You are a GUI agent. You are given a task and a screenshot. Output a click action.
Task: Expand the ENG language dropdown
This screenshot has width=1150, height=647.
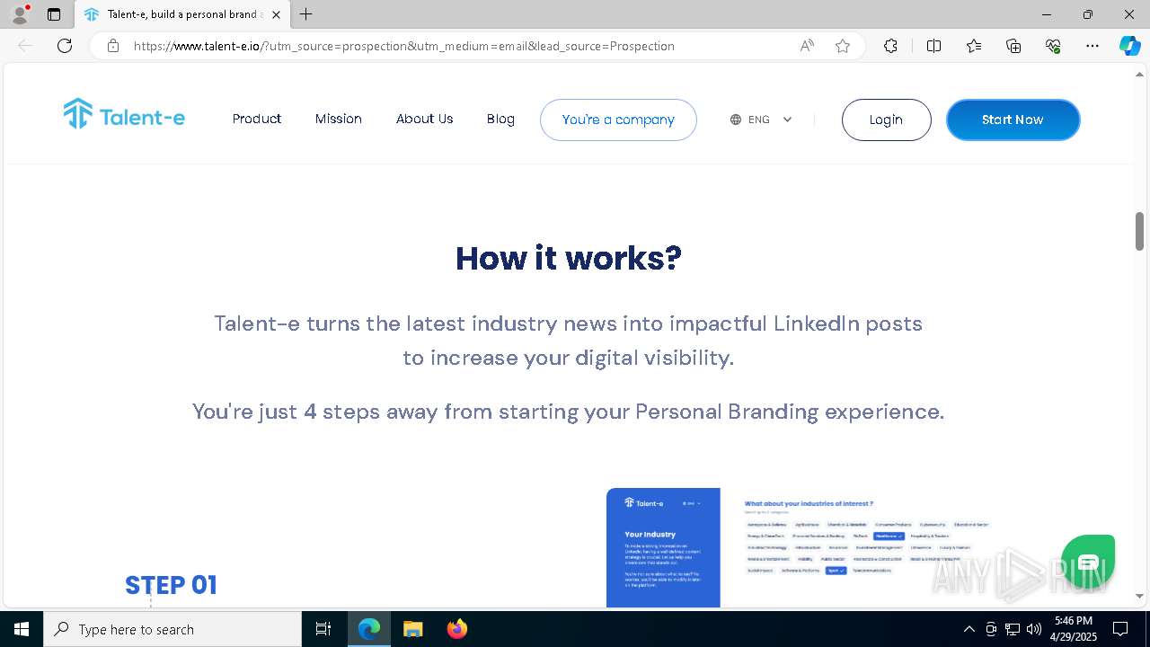(761, 120)
